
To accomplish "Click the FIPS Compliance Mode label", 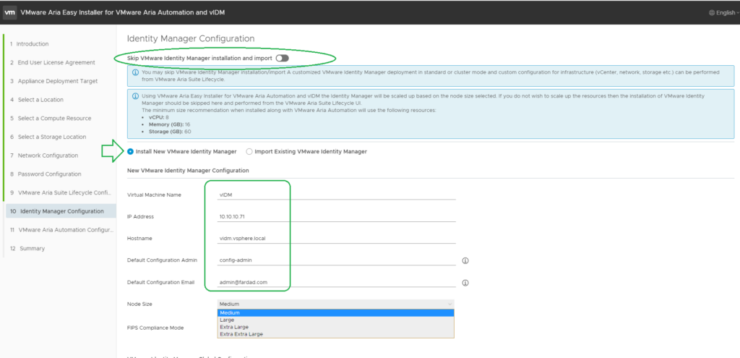I will tap(155, 328).
